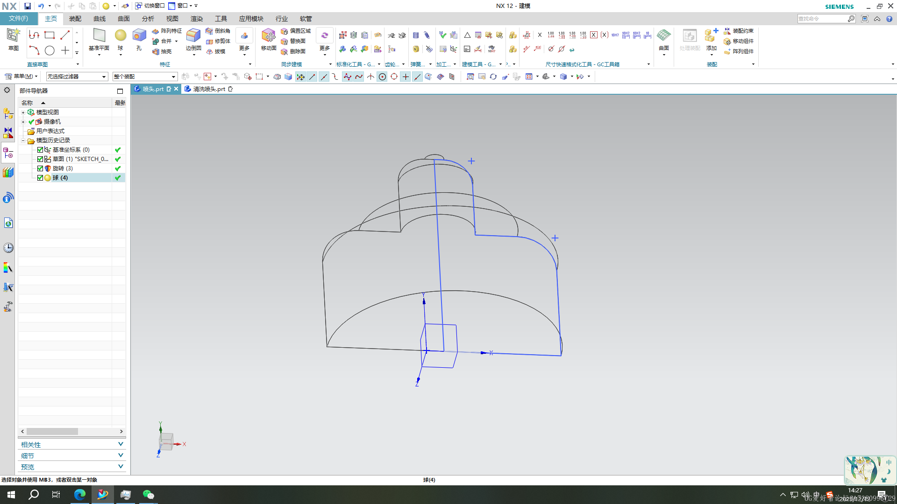Click the 阵列特征 pattern feature button
Image resolution: width=897 pixels, height=504 pixels.
[x=167, y=31]
